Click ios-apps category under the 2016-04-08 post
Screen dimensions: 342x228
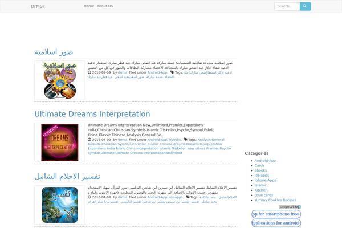point(176,197)
